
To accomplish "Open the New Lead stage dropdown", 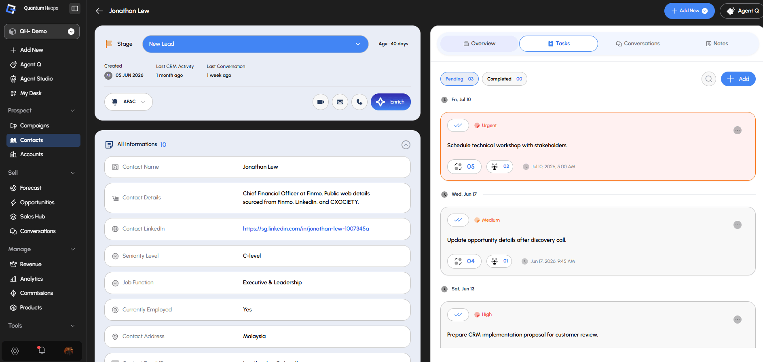I will click(x=256, y=44).
